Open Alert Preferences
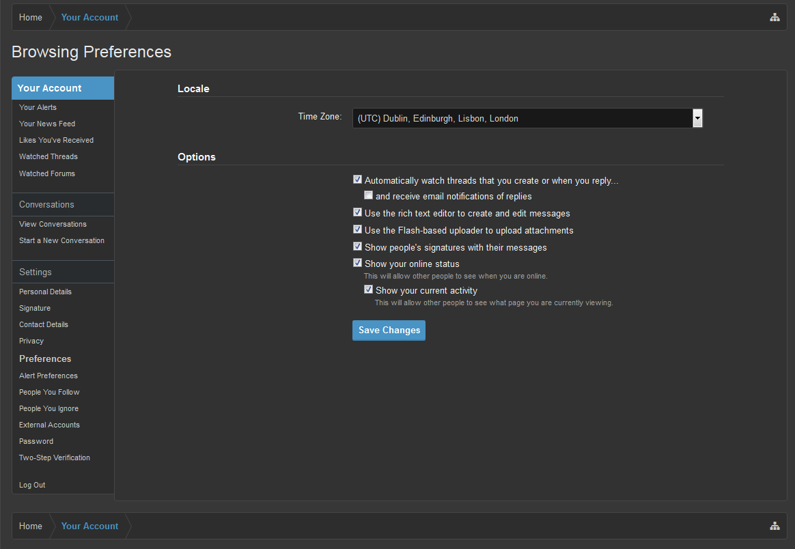The width and height of the screenshot is (795, 549). pos(48,376)
